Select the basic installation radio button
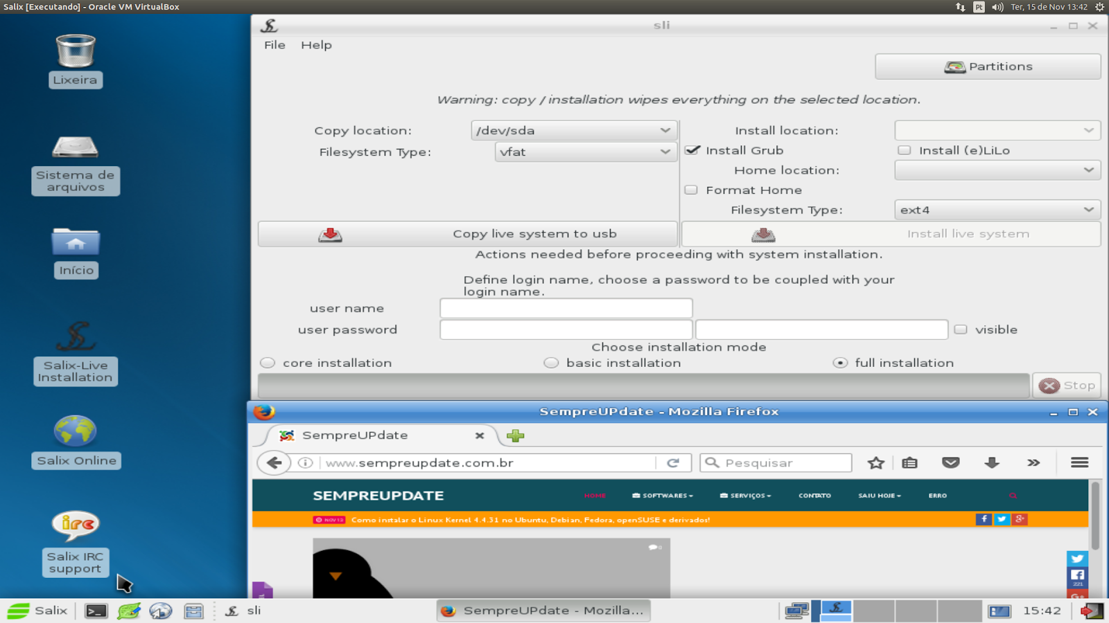This screenshot has height=623, width=1109. [551, 363]
